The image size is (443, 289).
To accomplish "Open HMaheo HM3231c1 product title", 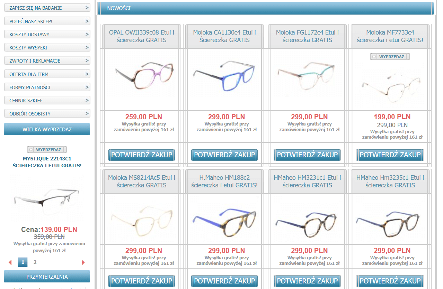I will click(x=307, y=181).
